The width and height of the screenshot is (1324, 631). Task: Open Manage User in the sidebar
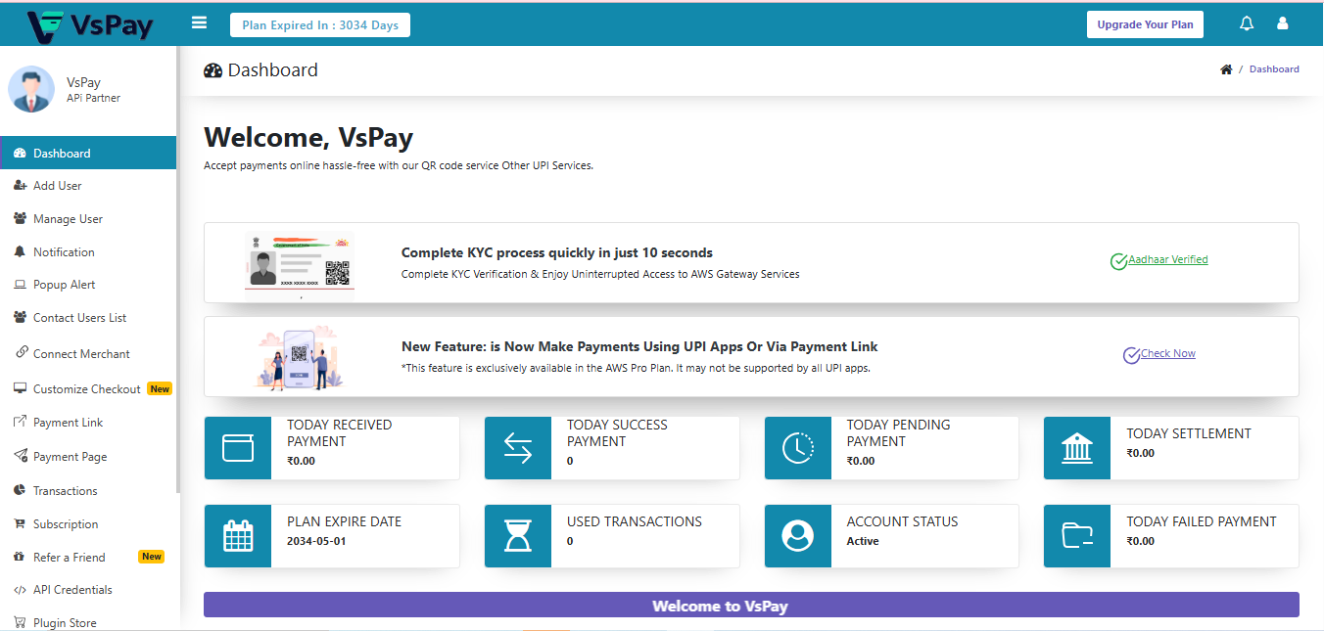coord(68,219)
